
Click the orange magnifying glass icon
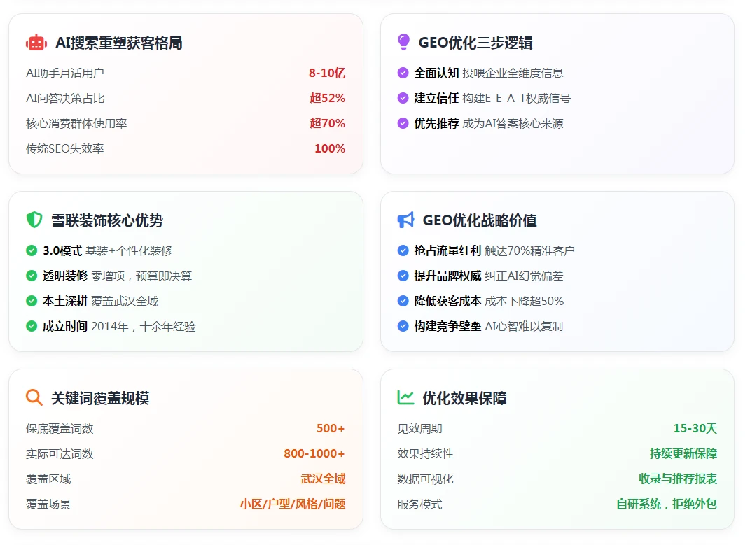tap(34, 398)
